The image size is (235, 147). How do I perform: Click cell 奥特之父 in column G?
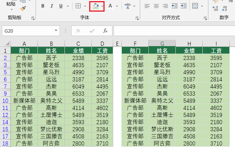coord(162,100)
